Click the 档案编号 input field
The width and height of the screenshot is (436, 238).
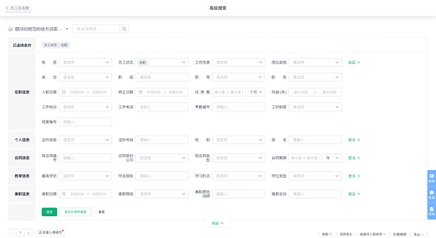point(85,122)
